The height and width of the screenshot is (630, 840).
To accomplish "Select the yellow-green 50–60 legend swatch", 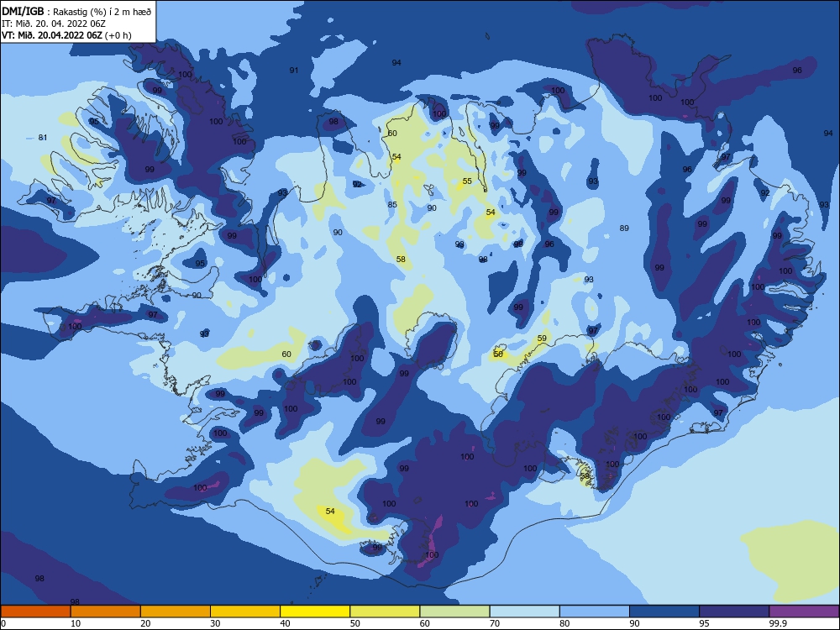I will tap(385, 612).
